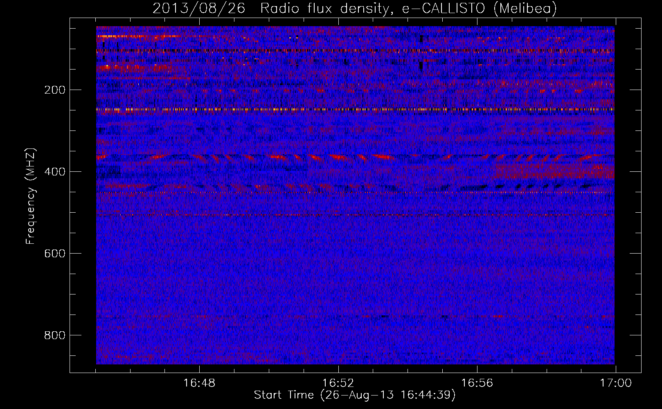Click the 400 frequency tick label
Screen dimensions: 662x409
[x=54, y=172]
